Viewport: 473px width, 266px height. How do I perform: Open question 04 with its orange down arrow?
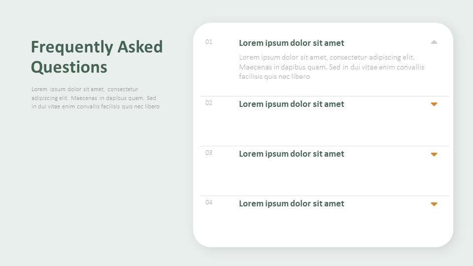coord(434,204)
